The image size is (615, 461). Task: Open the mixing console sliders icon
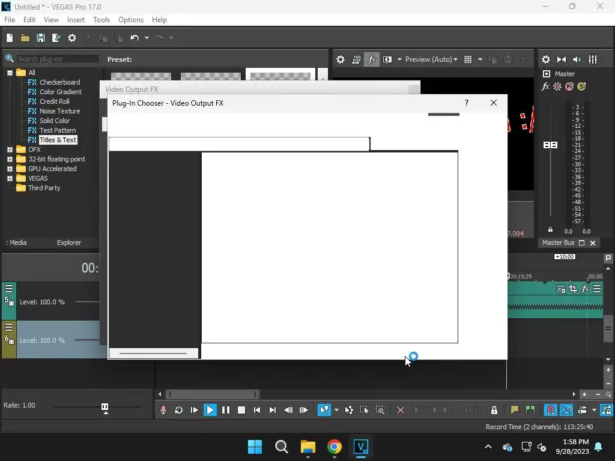[593, 59]
